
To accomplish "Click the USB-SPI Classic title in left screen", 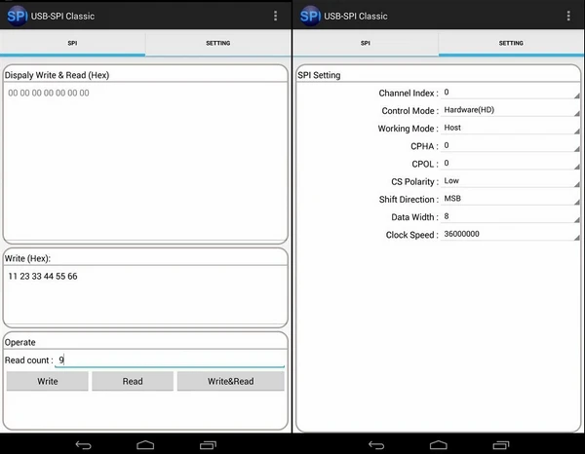I will tap(62, 16).
